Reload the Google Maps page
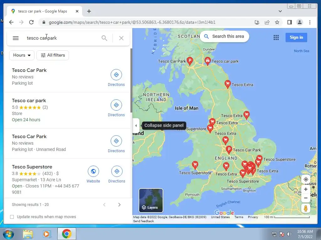 point(31,22)
